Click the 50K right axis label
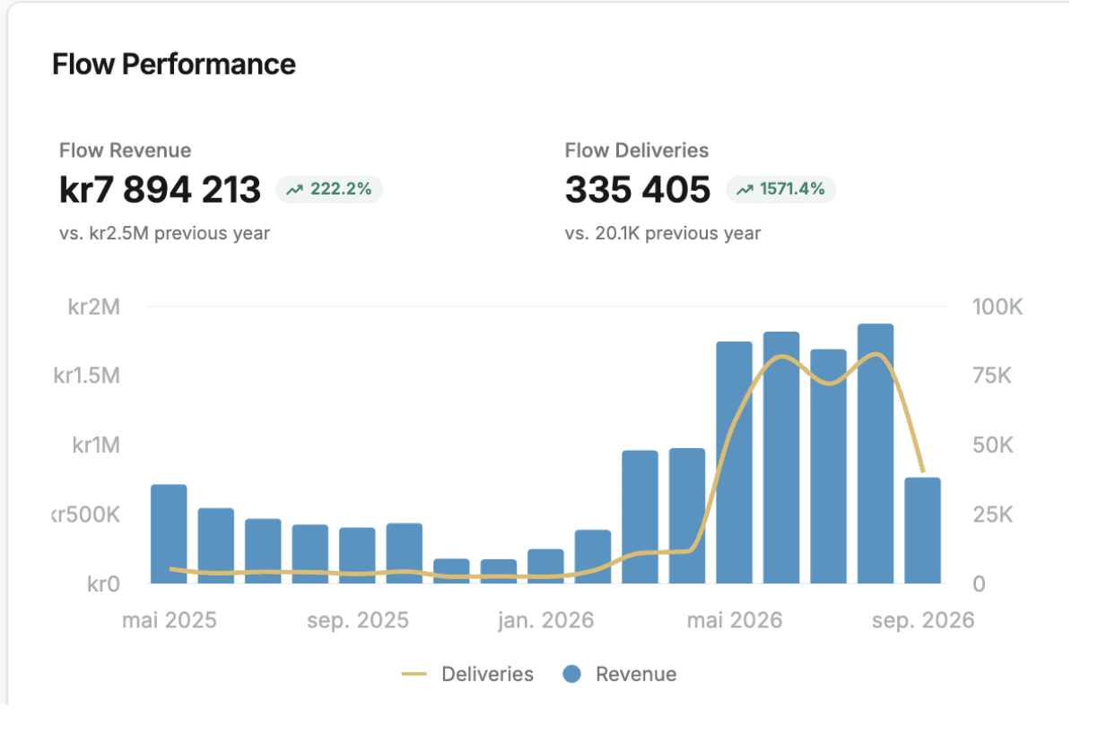 click(993, 445)
